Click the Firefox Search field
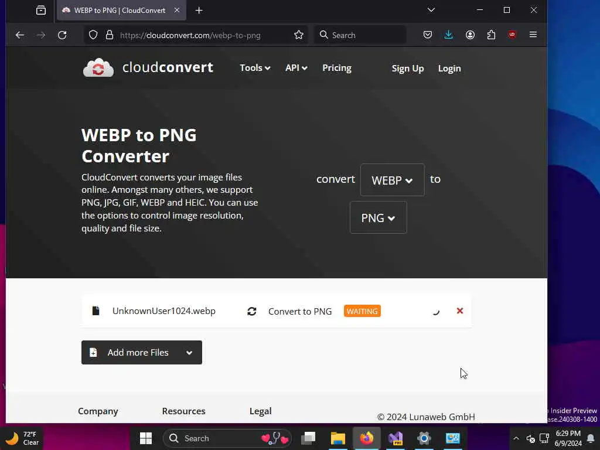The image size is (600, 450). (x=360, y=35)
